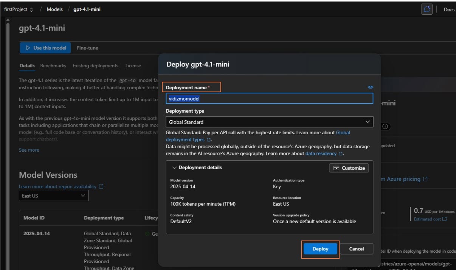Click the eye icon beside Deployment name
This screenshot has height=270, width=456.
coord(370,87)
